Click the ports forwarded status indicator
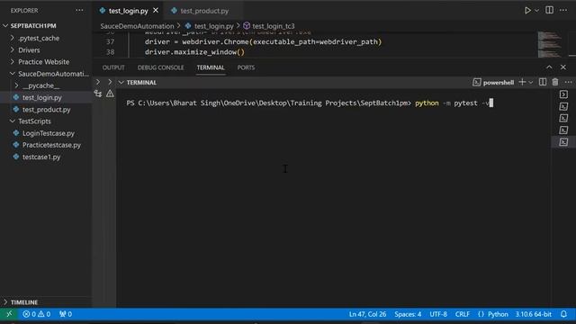The height and width of the screenshot is (324, 576). (66, 314)
